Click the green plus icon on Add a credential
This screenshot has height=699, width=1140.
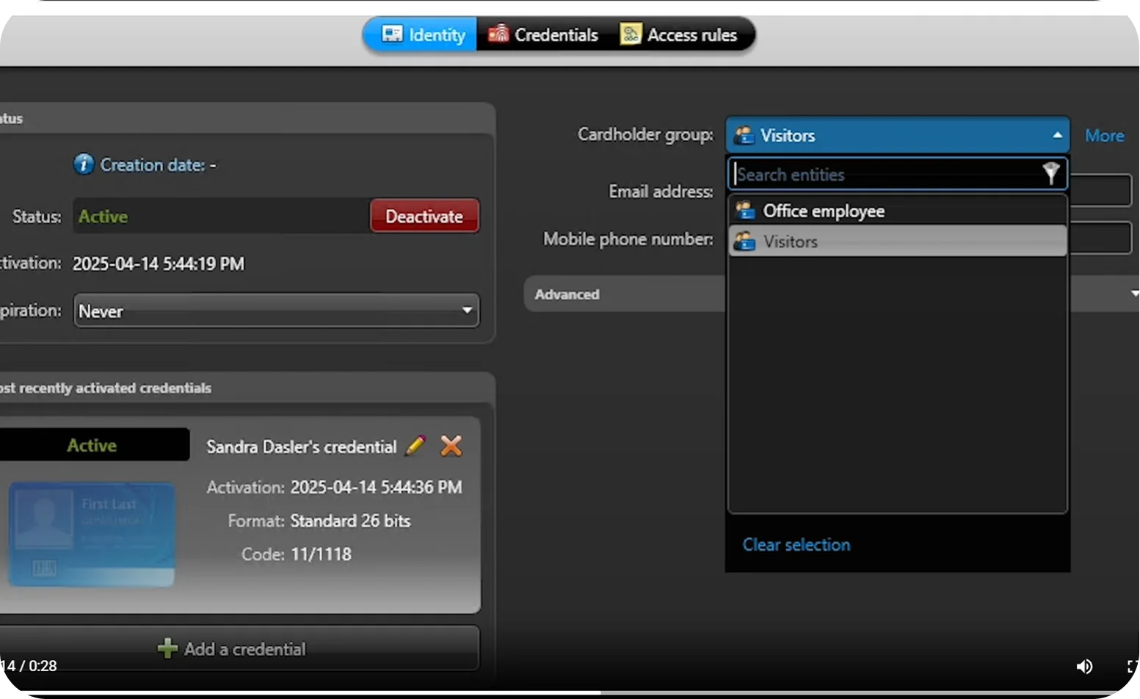[x=167, y=648]
